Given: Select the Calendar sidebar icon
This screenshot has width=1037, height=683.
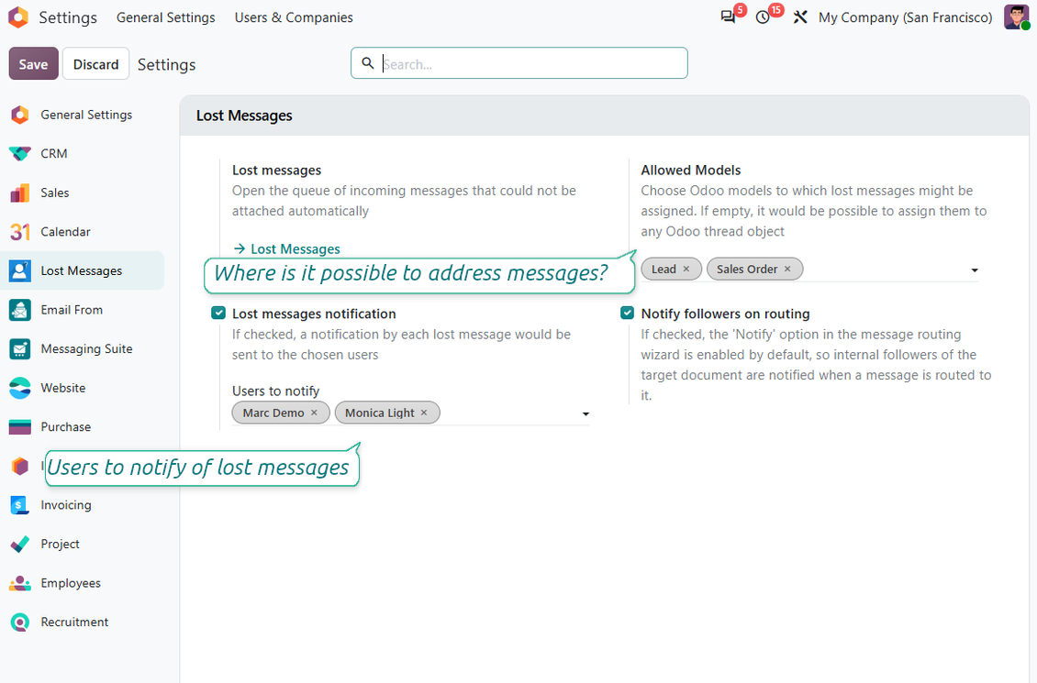Looking at the screenshot, I should (x=20, y=232).
